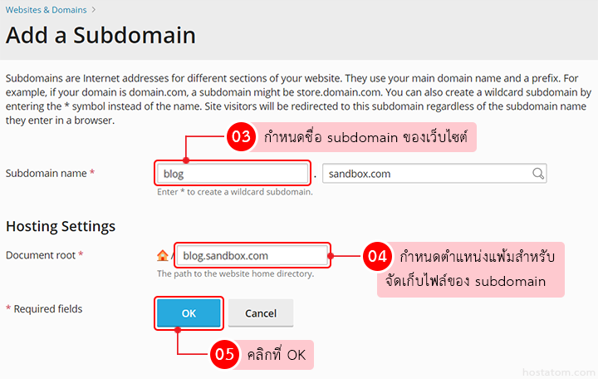
Task: Click the home icon beside Document root
Action: [x=162, y=256]
